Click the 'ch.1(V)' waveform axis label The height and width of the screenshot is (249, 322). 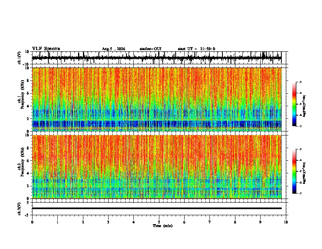tap(20, 58)
